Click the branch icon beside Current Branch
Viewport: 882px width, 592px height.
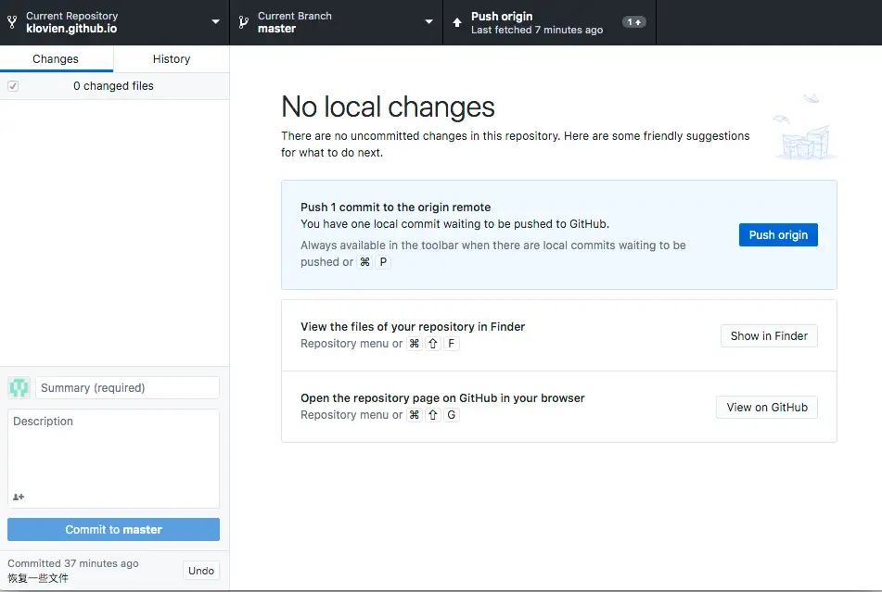click(243, 22)
